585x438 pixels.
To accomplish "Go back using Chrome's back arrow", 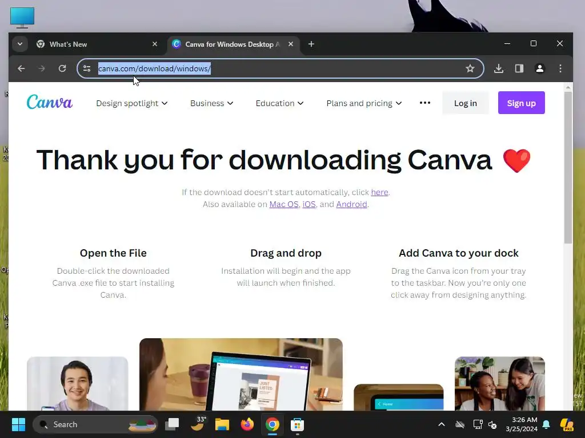I will 21,68.
